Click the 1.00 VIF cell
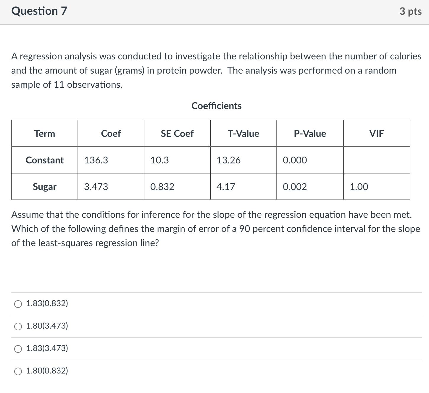The width and height of the screenshot is (429, 393). click(359, 187)
